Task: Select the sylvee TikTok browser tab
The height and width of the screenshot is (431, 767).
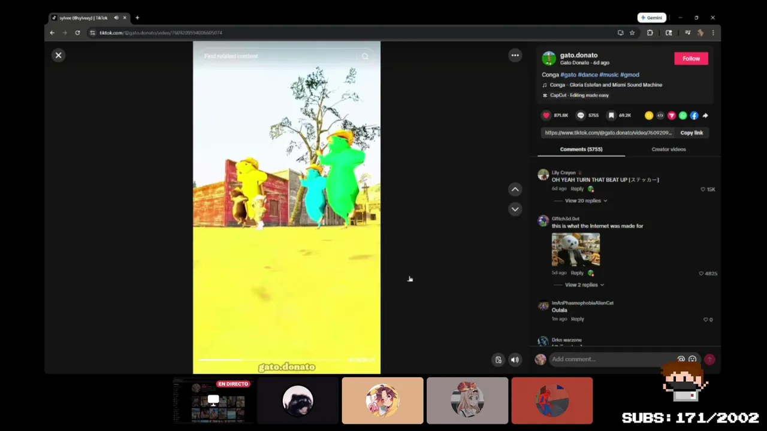Action: [89, 18]
